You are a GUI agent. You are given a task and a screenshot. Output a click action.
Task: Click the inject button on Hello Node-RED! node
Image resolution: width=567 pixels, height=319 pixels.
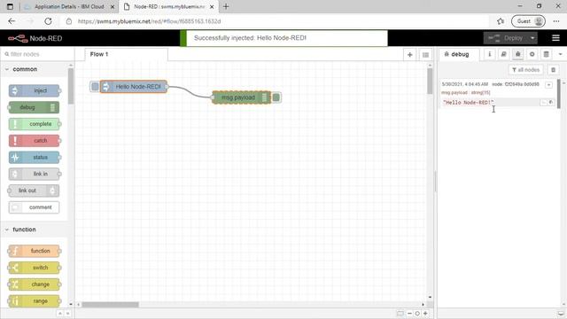(95, 87)
